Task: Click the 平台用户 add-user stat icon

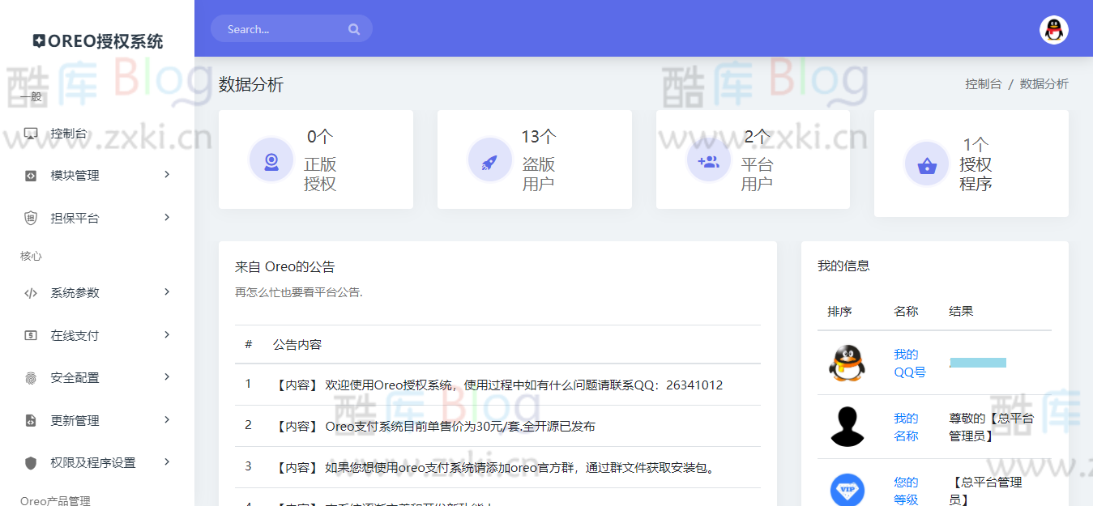Action: [x=709, y=159]
